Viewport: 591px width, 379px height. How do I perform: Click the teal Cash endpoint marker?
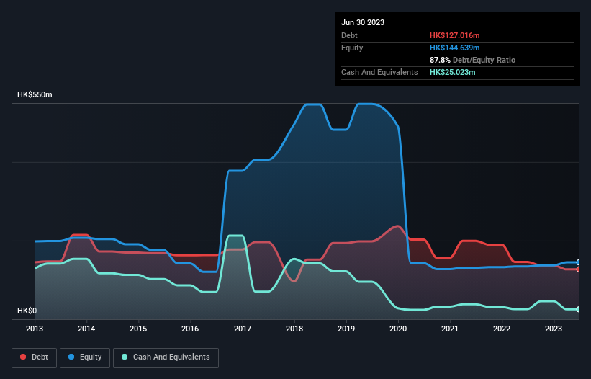[x=579, y=309]
